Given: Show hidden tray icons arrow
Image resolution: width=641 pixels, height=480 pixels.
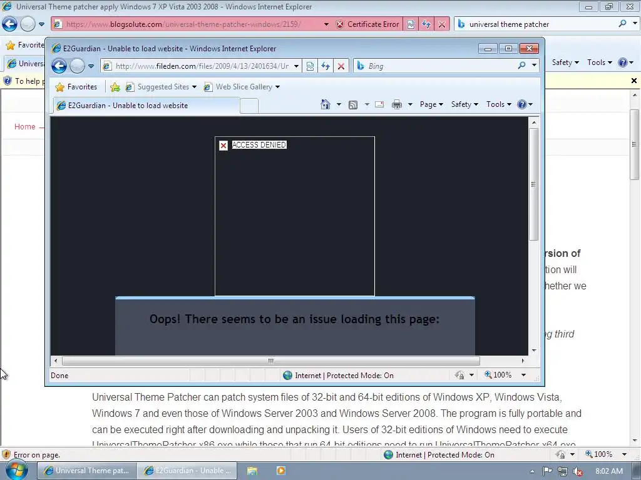Looking at the screenshot, I should [532, 471].
